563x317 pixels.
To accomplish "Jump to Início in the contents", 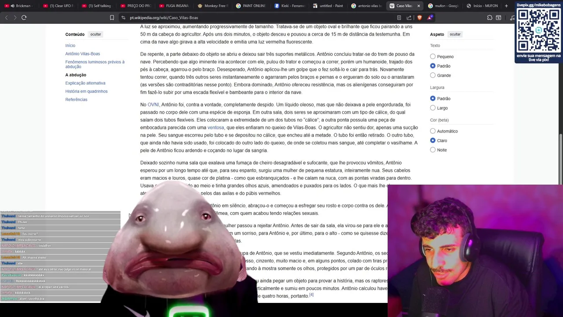I will (x=70, y=46).
